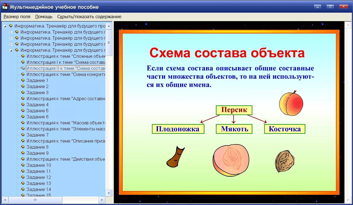Screen dimensions: 353x205
Task: Click the peach stone picture
Action: [x=285, y=161]
